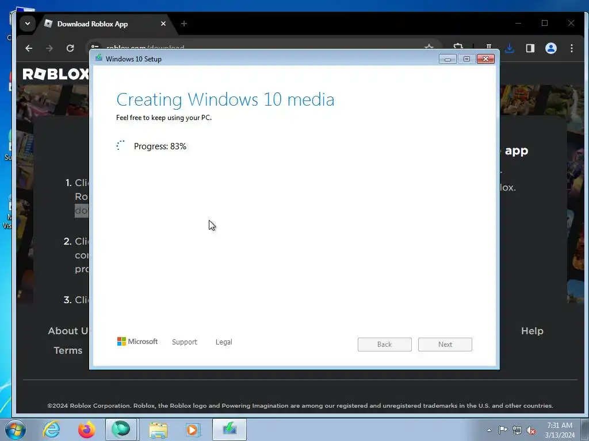
Task: Reload the Roblox download page
Action: pos(70,48)
